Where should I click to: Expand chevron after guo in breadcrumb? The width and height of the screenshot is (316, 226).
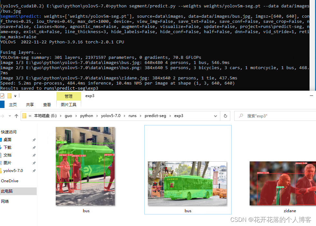click(76, 116)
